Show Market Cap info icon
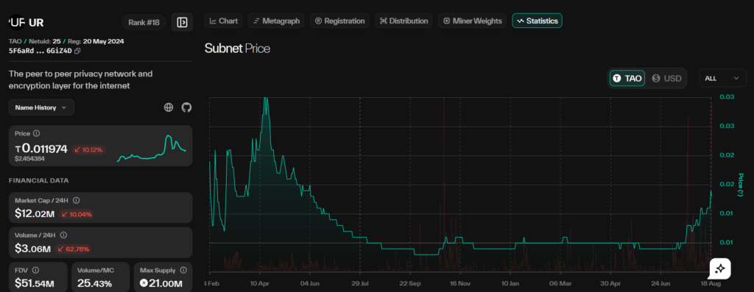The image size is (754, 292). coord(76,200)
